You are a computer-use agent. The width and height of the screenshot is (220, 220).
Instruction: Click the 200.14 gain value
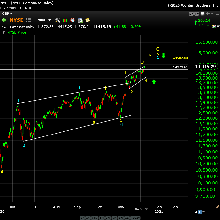[204, 20]
